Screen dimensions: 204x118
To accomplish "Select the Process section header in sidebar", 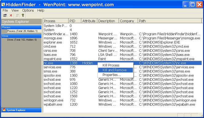I will click(x=21, y=27).
